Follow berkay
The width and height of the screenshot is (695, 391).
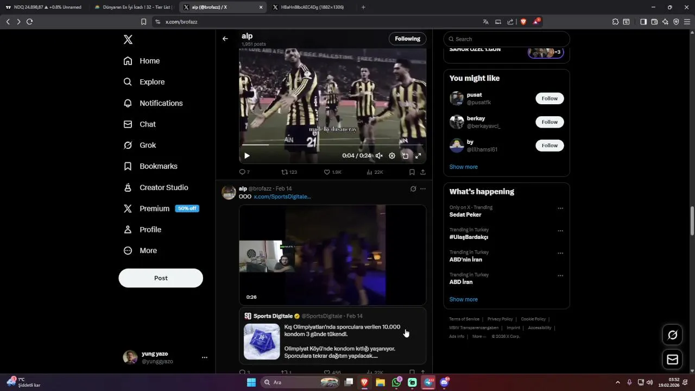[549, 122]
